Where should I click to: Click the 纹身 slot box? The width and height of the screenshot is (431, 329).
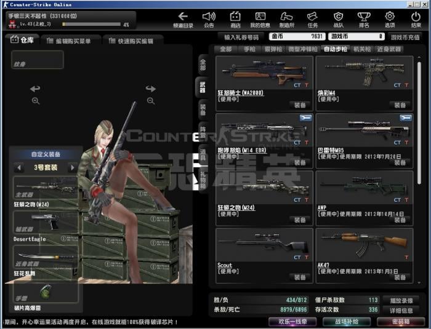coord(38,60)
